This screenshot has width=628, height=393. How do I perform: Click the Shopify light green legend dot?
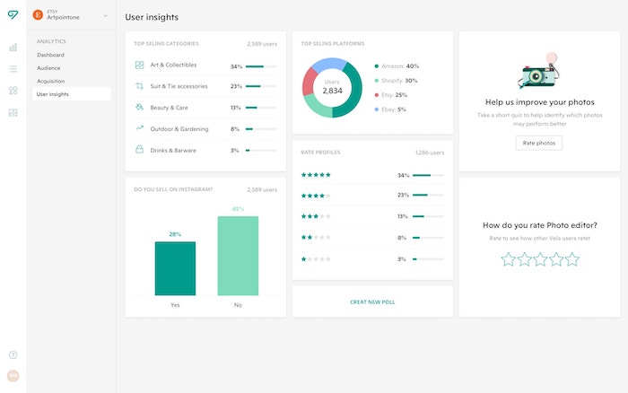point(377,81)
